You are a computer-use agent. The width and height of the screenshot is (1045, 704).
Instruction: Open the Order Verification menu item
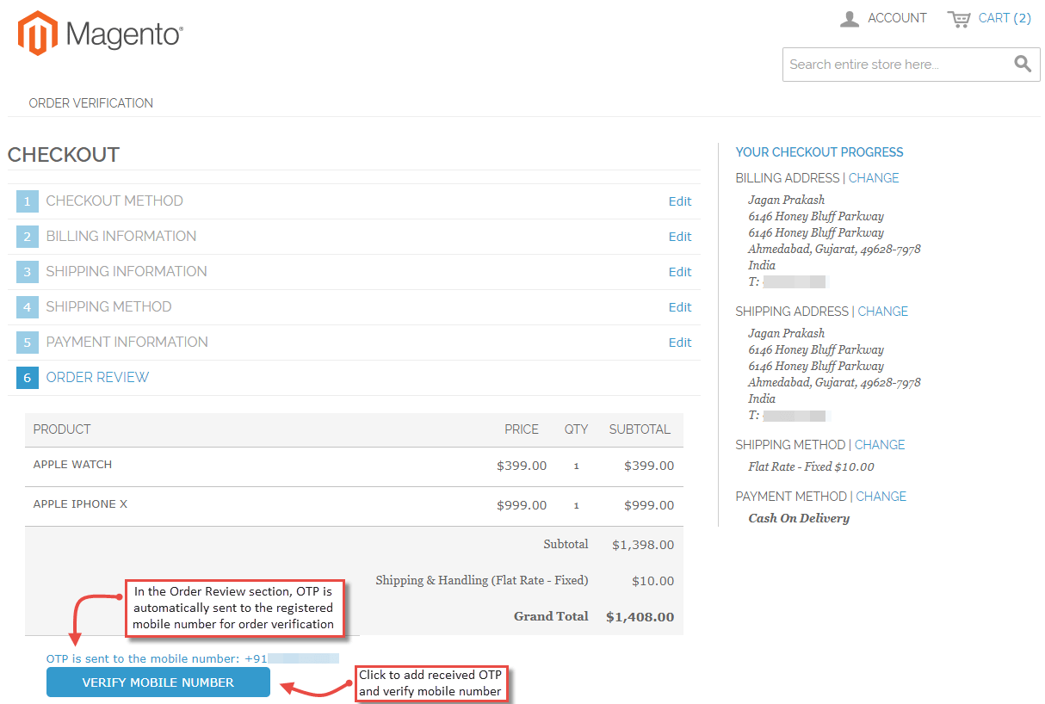tap(90, 102)
